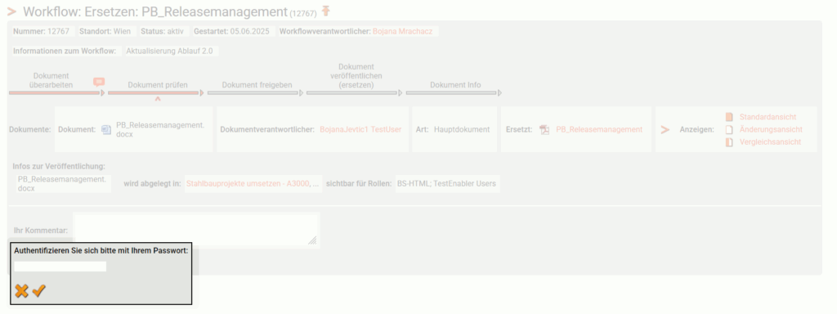Cancel password dialog with orange X icon
Screen dimensions: 837x314
(x=21, y=291)
